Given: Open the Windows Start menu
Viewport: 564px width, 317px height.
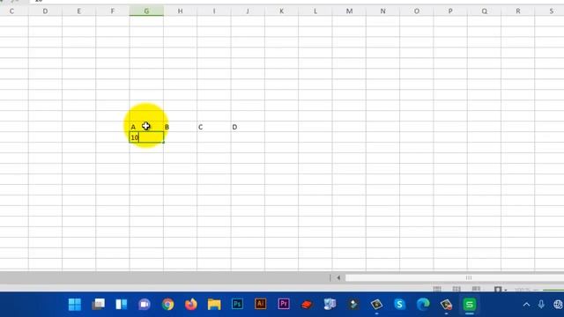Looking at the screenshot, I should [x=75, y=305].
